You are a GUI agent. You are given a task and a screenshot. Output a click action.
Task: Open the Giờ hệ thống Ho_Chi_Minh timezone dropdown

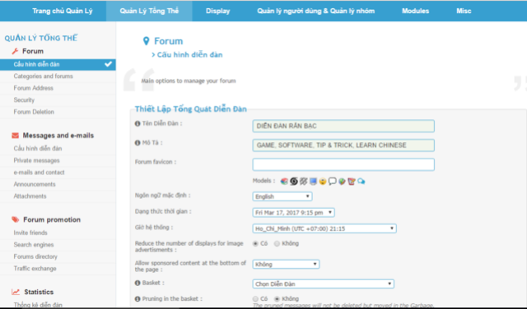324,228
